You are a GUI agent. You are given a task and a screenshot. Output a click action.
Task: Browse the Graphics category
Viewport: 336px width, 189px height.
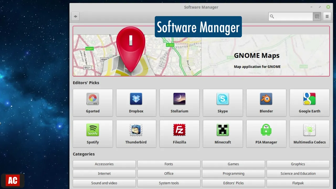click(x=298, y=164)
